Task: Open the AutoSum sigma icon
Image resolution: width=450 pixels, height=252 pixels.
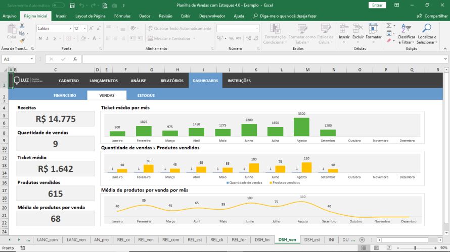Action: pos(389,26)
